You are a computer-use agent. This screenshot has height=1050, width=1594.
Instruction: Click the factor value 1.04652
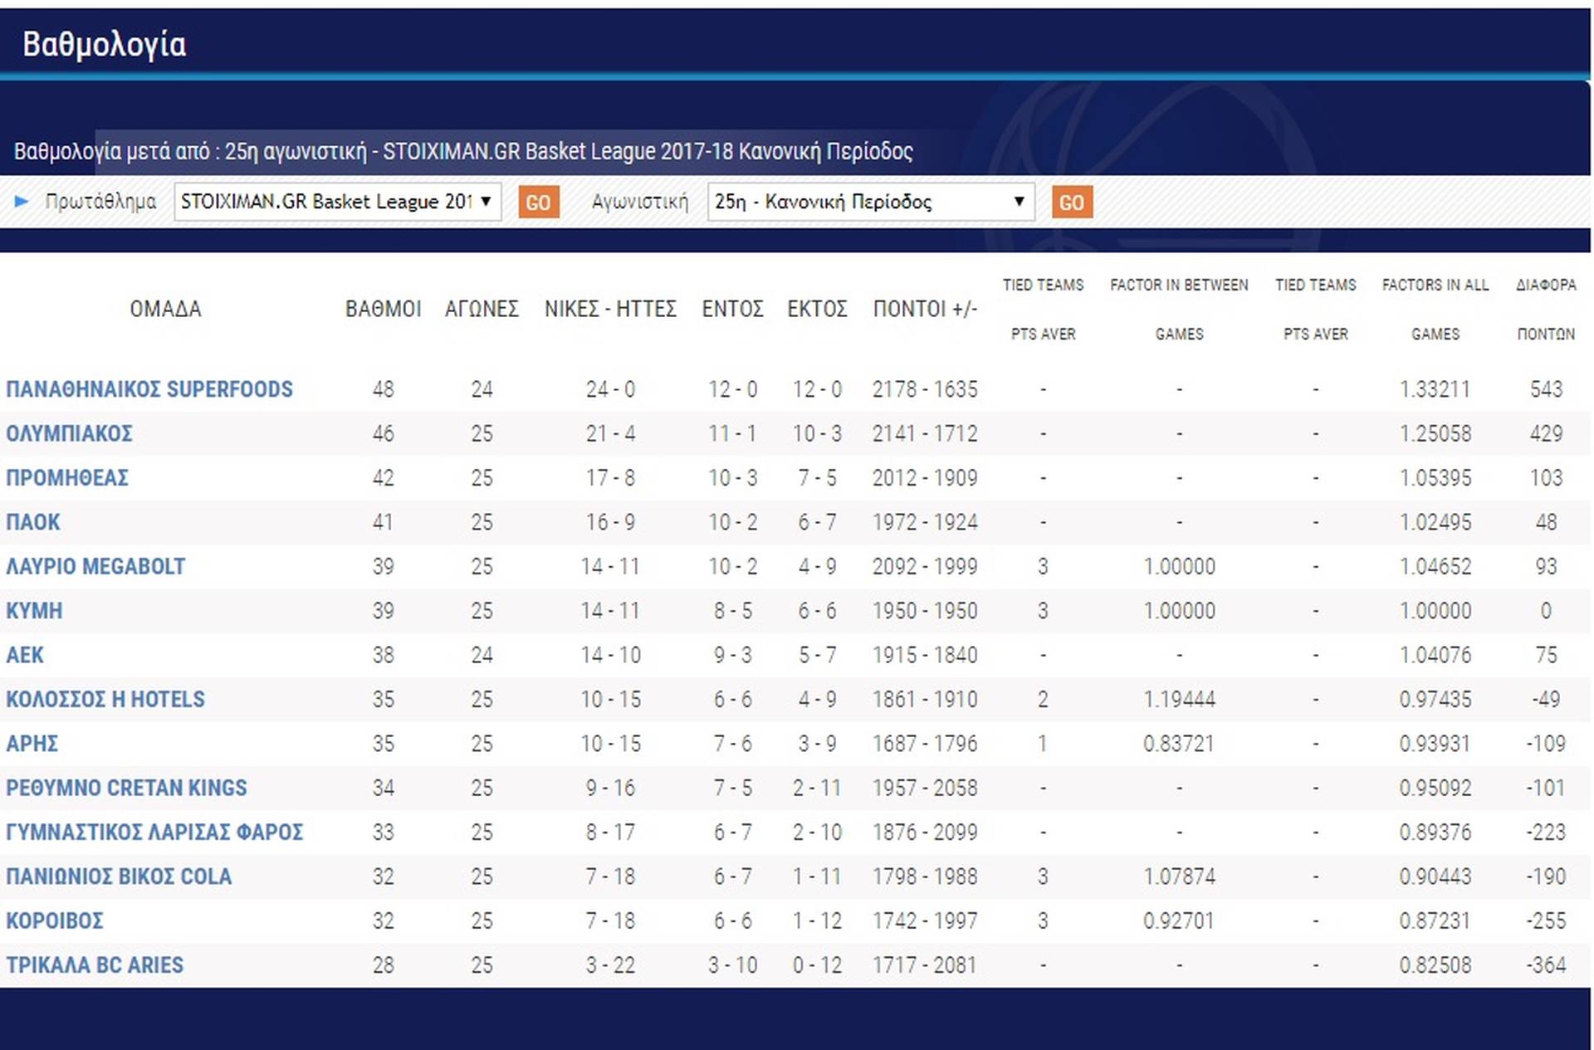(1435, 566)
